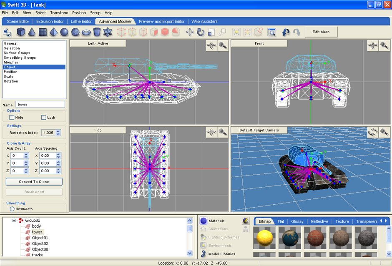Collapse the Group02 tree node
392x266 pixels.
coord(14,220)
